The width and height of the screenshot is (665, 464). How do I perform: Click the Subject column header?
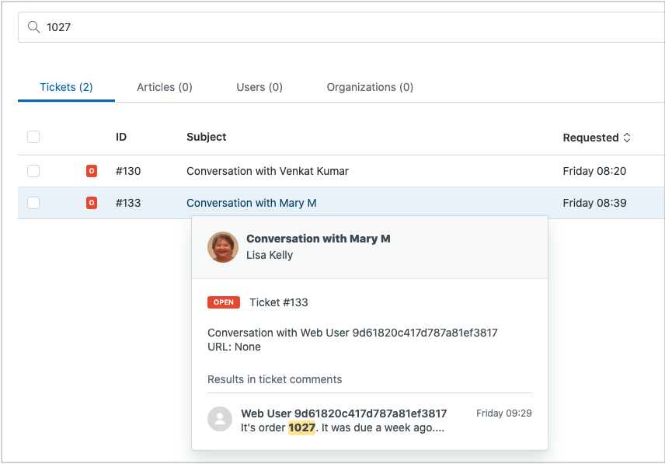[x=207, y=137]
